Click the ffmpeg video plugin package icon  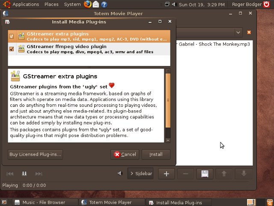pyautogui.click(x=21, y=49)
